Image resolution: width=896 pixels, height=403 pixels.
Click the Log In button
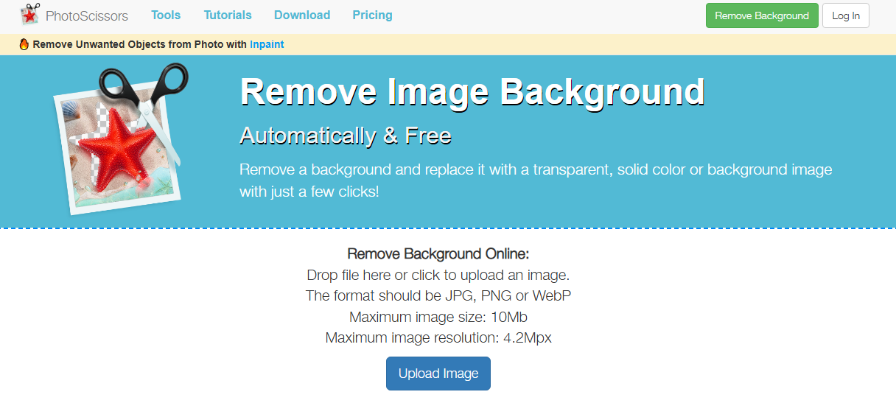tap(845, 15)
